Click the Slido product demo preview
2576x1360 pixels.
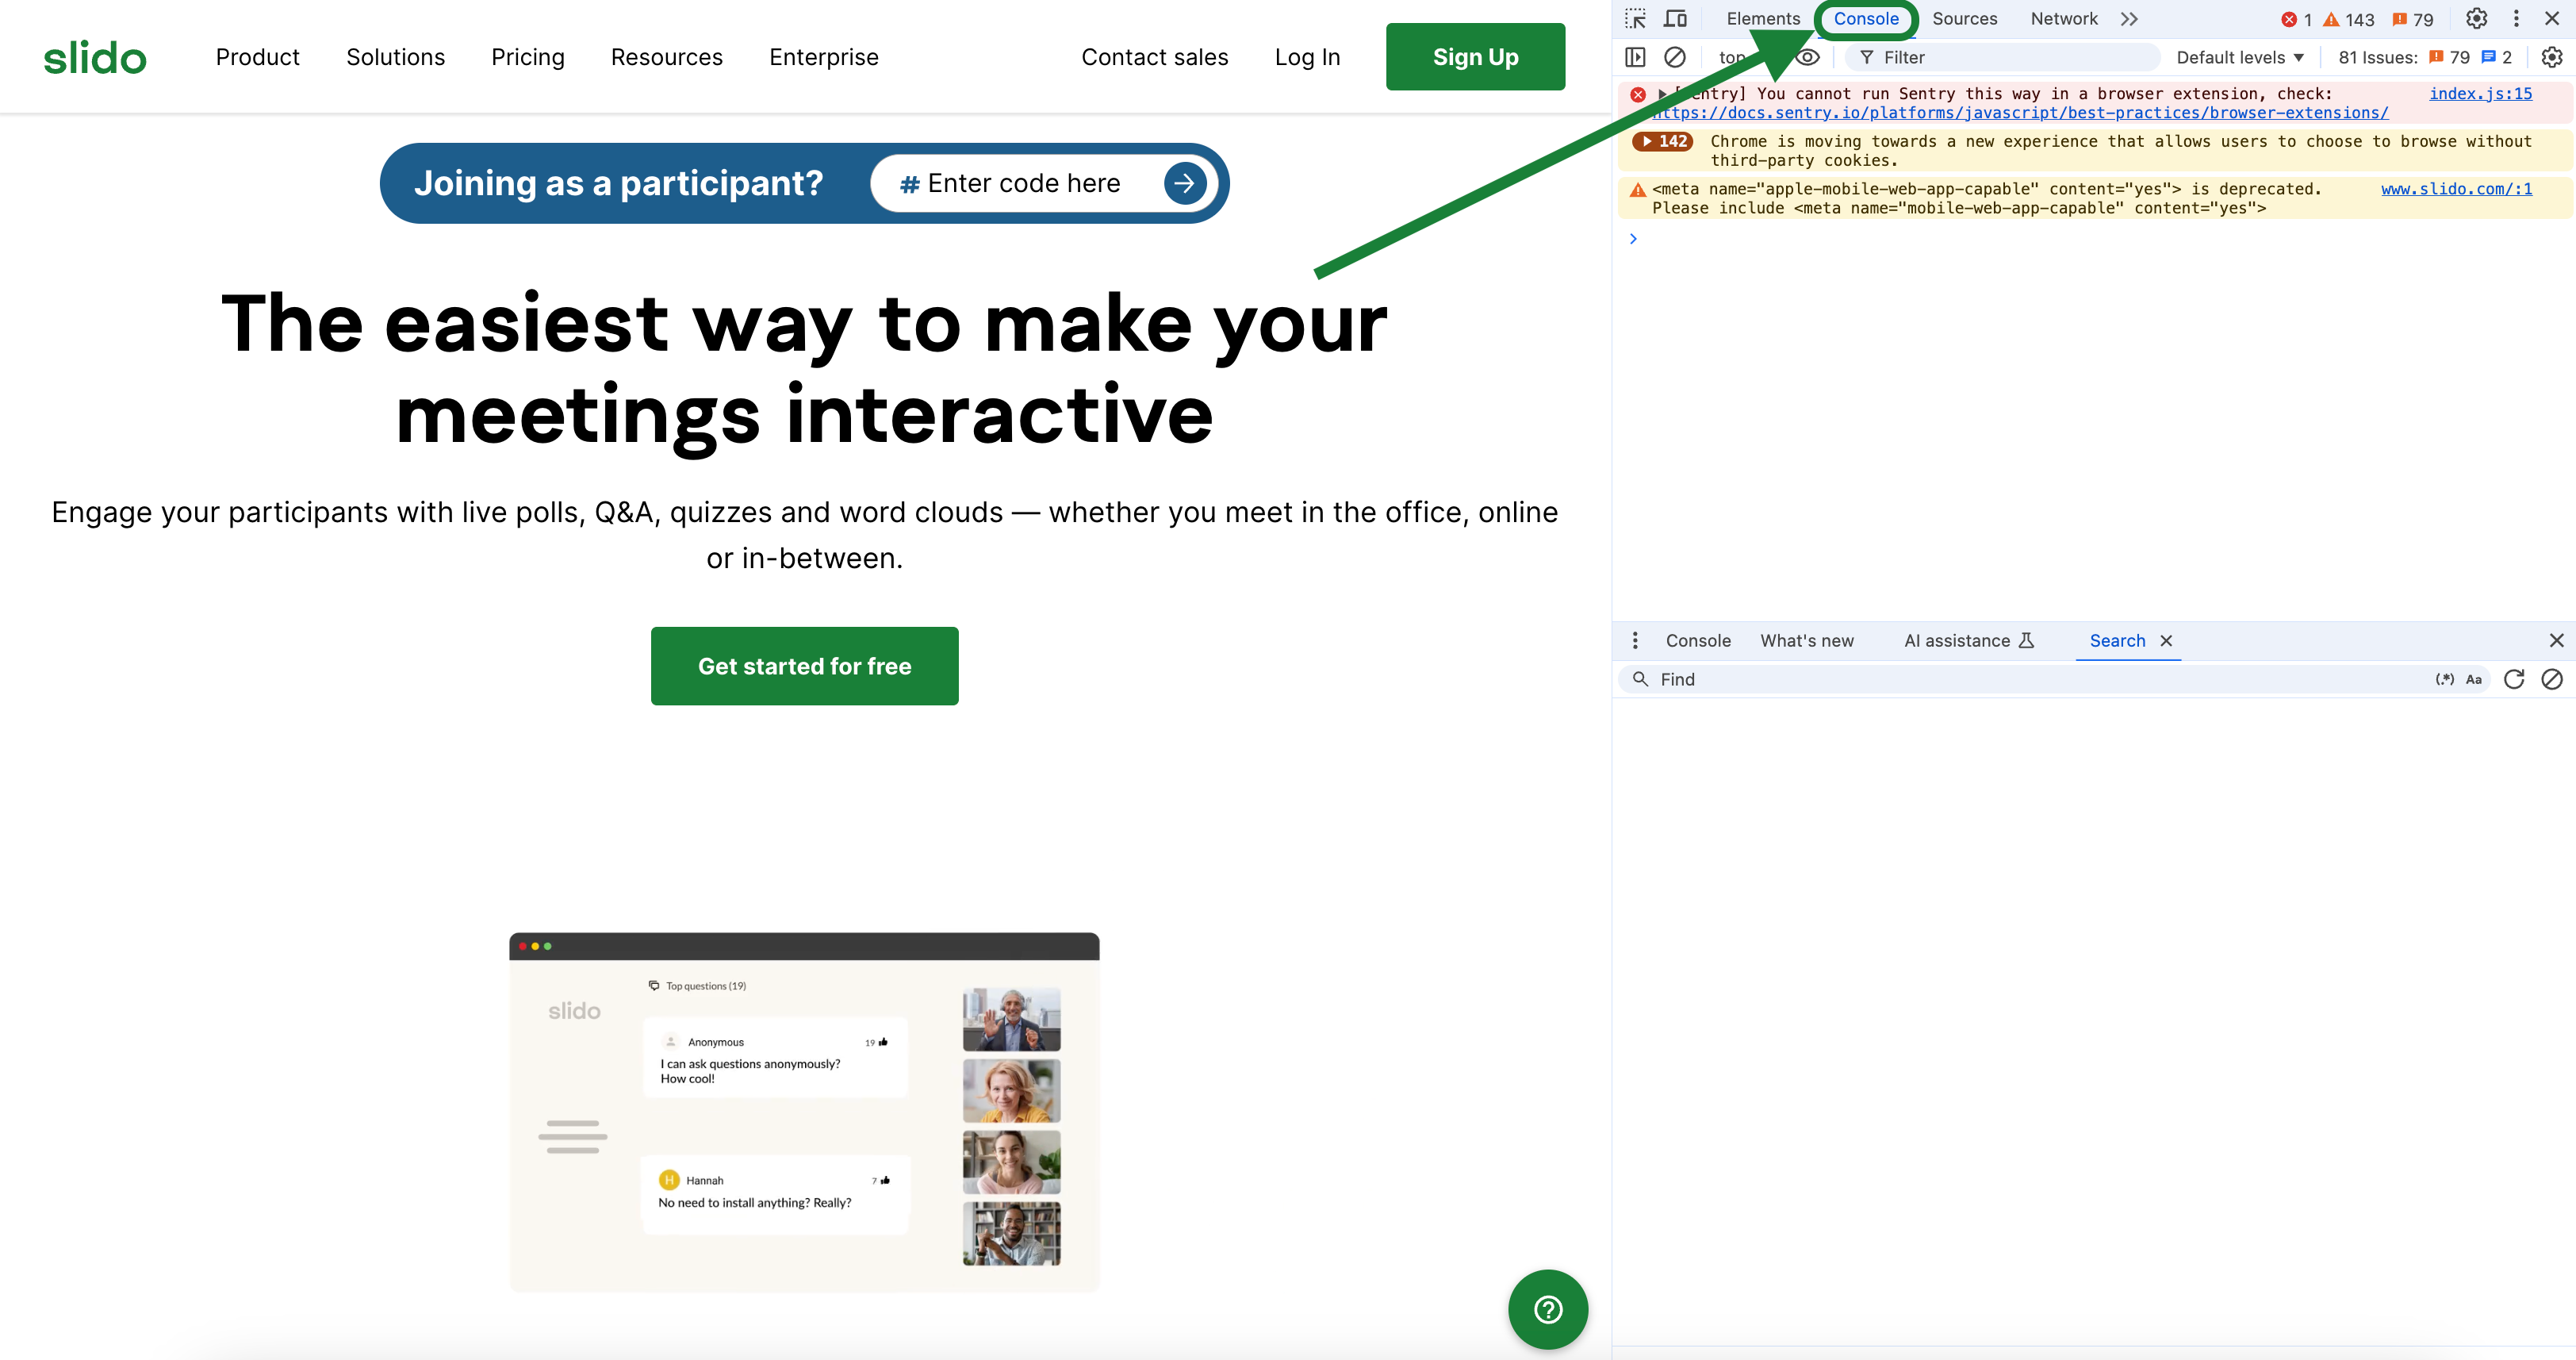coord(804,1112)
